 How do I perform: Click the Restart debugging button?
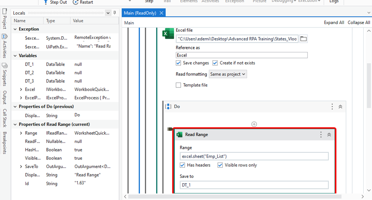coord(83,2)
